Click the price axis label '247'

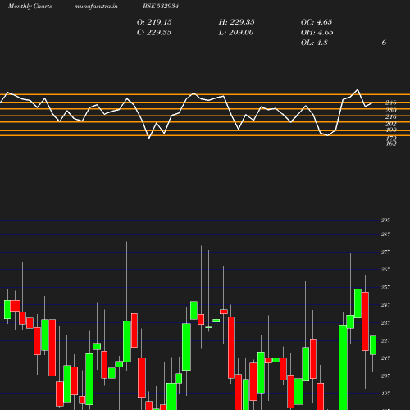(x=385, y=305)
